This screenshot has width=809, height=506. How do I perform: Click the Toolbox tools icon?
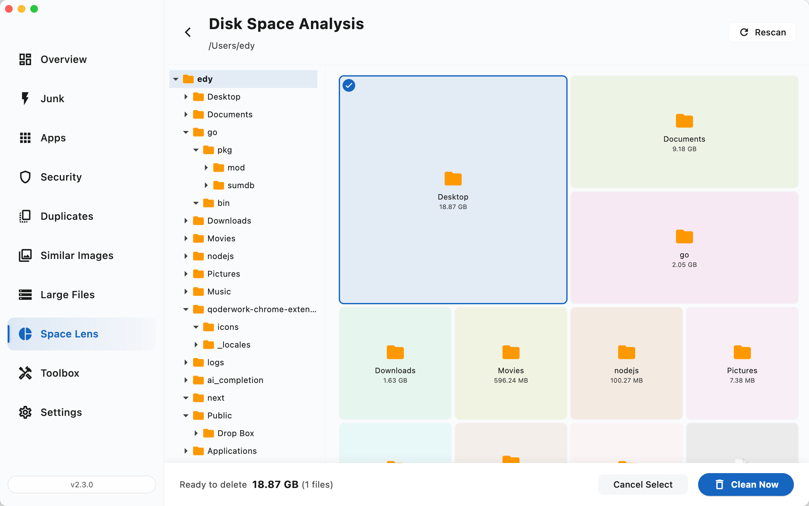(25, 373)
